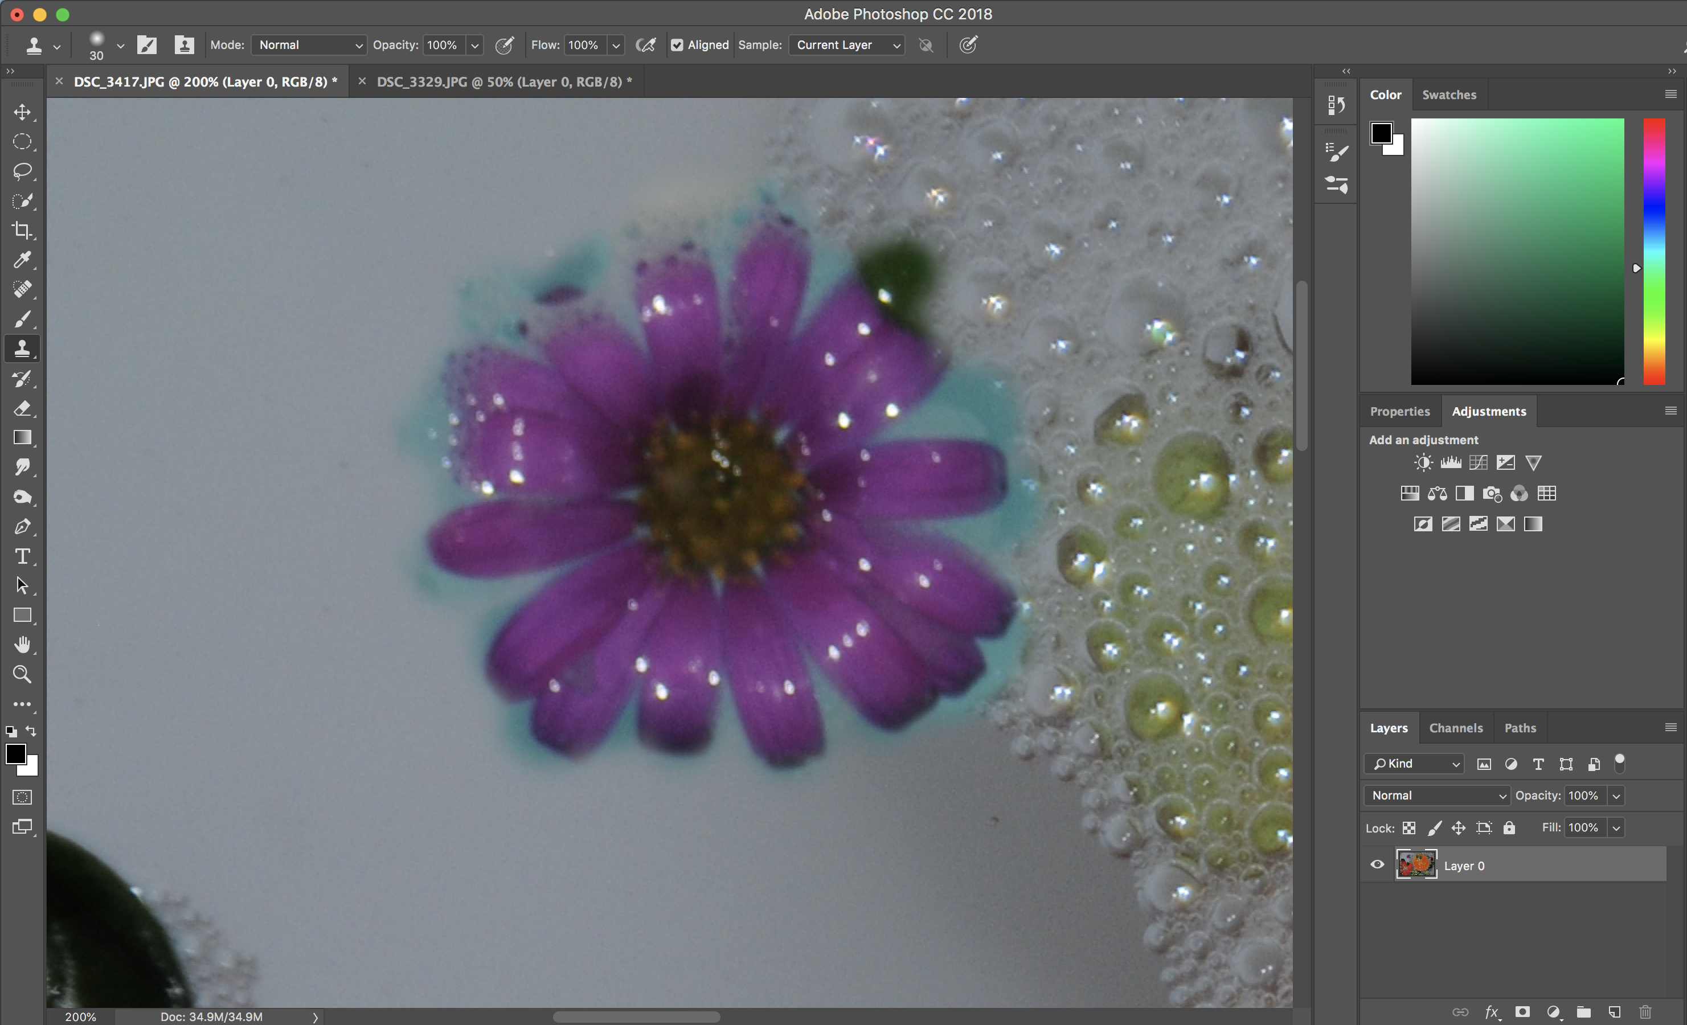Open the clone stamp Mode dropdown
1687x1025 pixels.
[309, 45]
